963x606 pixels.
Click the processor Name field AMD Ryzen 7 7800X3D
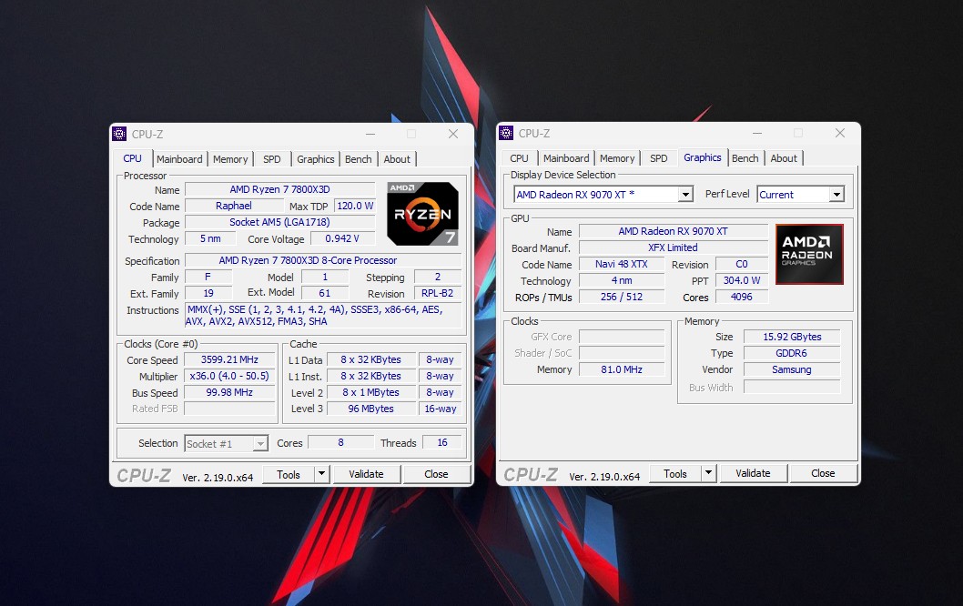tap(280, 190)
